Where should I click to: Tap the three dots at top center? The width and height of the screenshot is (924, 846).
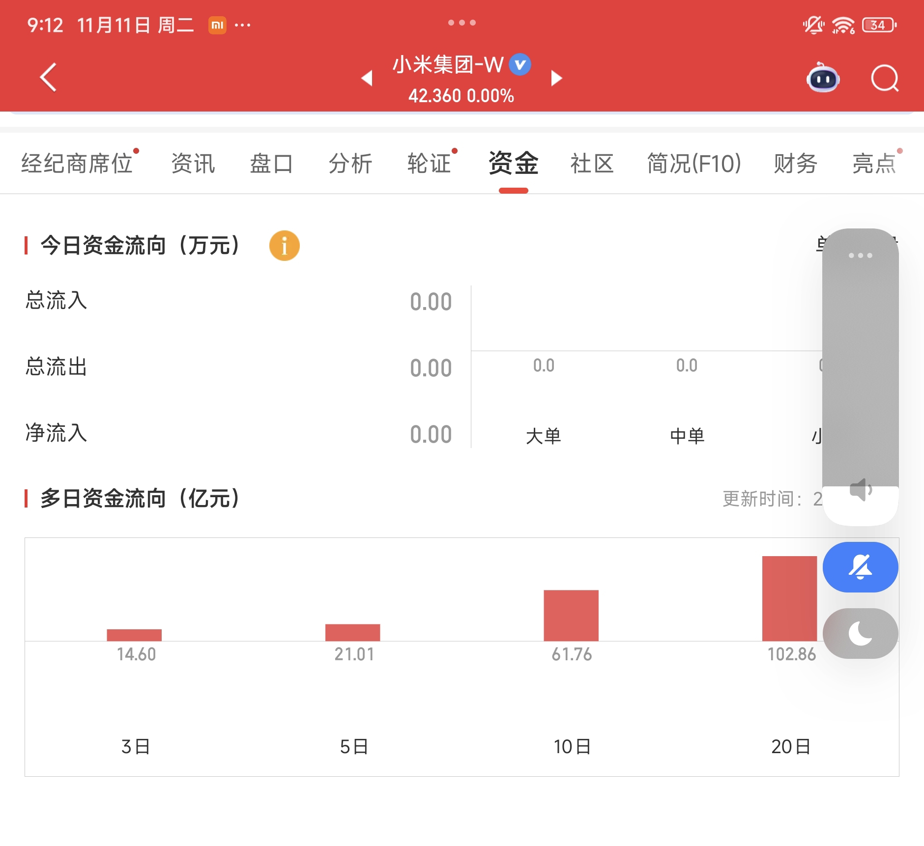click(x=462, y=23)
